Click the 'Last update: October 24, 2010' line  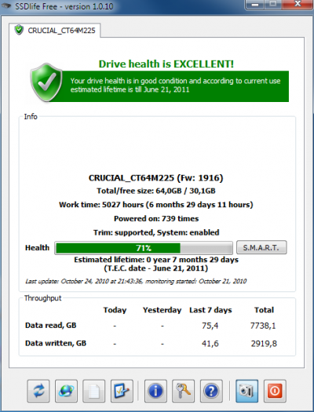click(136, 281)
